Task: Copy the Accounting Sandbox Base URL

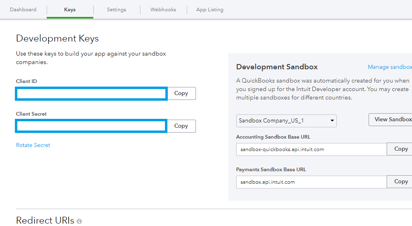Action: click(400, 149)
